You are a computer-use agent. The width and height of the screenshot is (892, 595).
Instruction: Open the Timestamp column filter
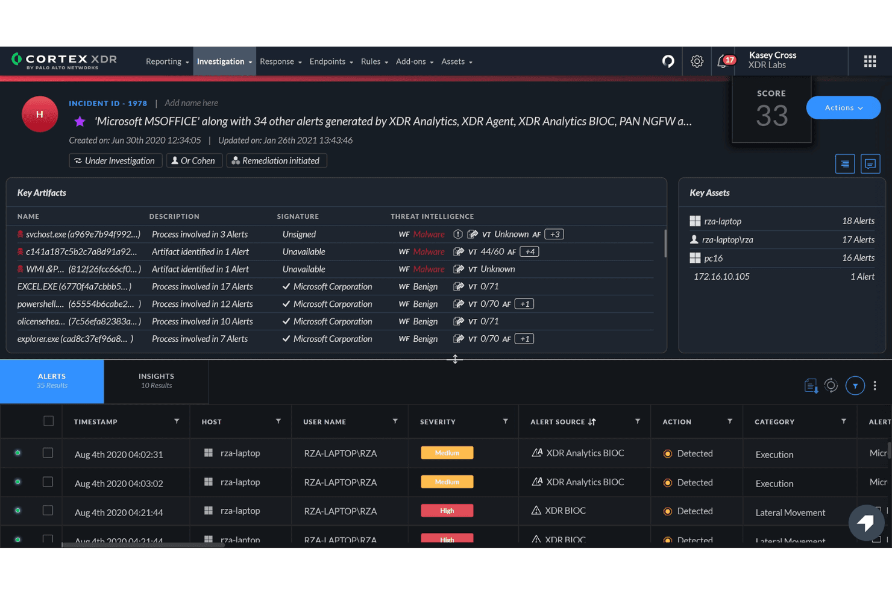(x=177, y=421)
